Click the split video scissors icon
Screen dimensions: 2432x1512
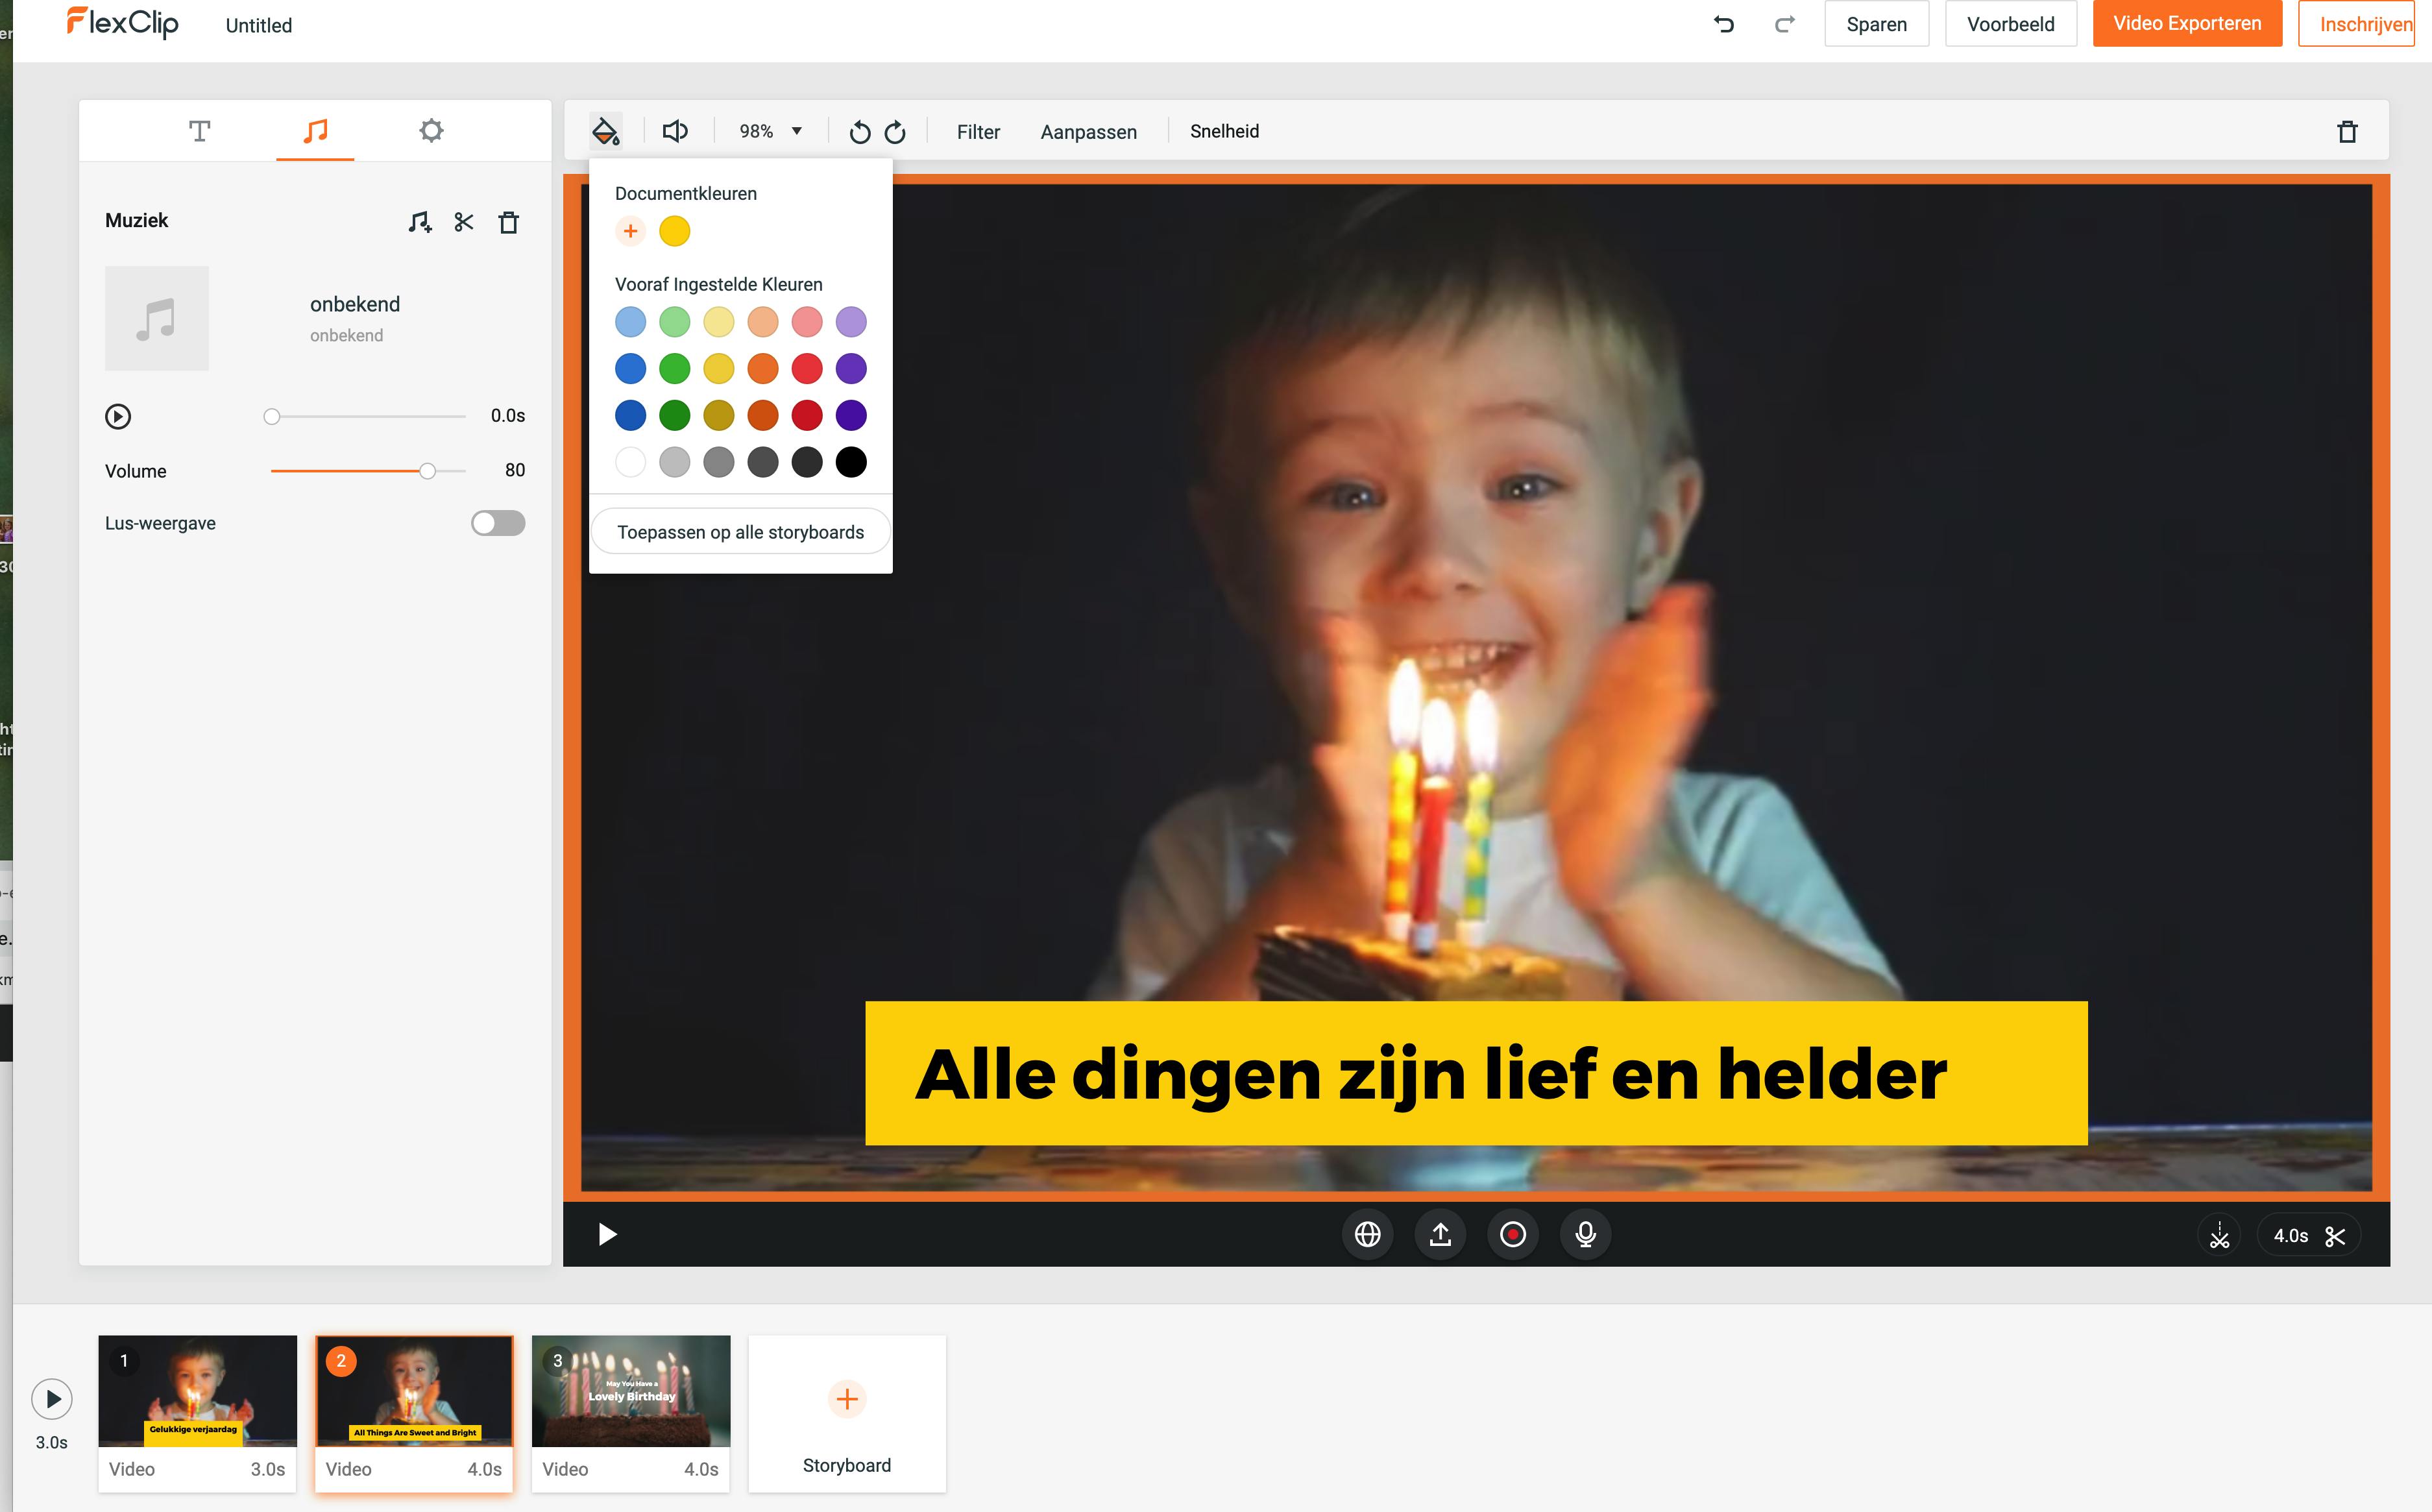2219,1235
